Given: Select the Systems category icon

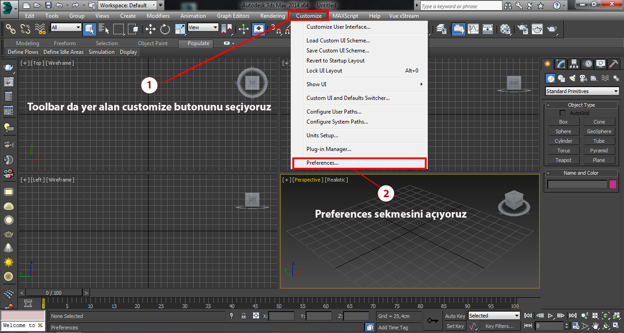Looking at the screenshot, I should pyautogui.click(x=615, y=78).
